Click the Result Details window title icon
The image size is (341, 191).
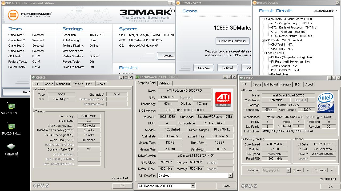pos(255,3)
